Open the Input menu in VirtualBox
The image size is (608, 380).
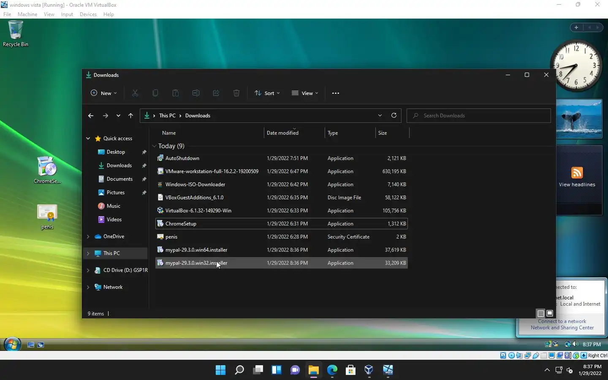(x=67, y=14)
